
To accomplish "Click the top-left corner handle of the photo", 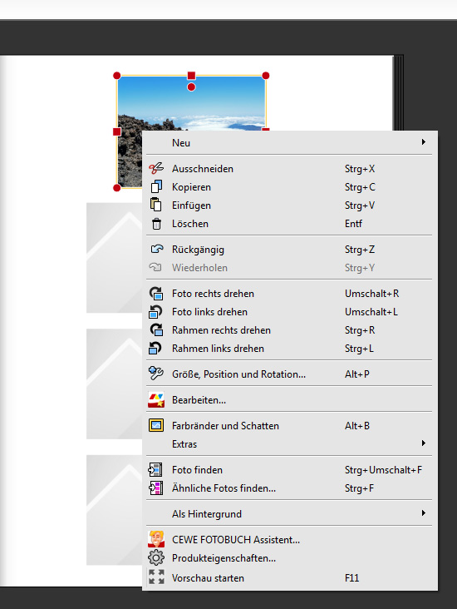I will tap(117, 76).
